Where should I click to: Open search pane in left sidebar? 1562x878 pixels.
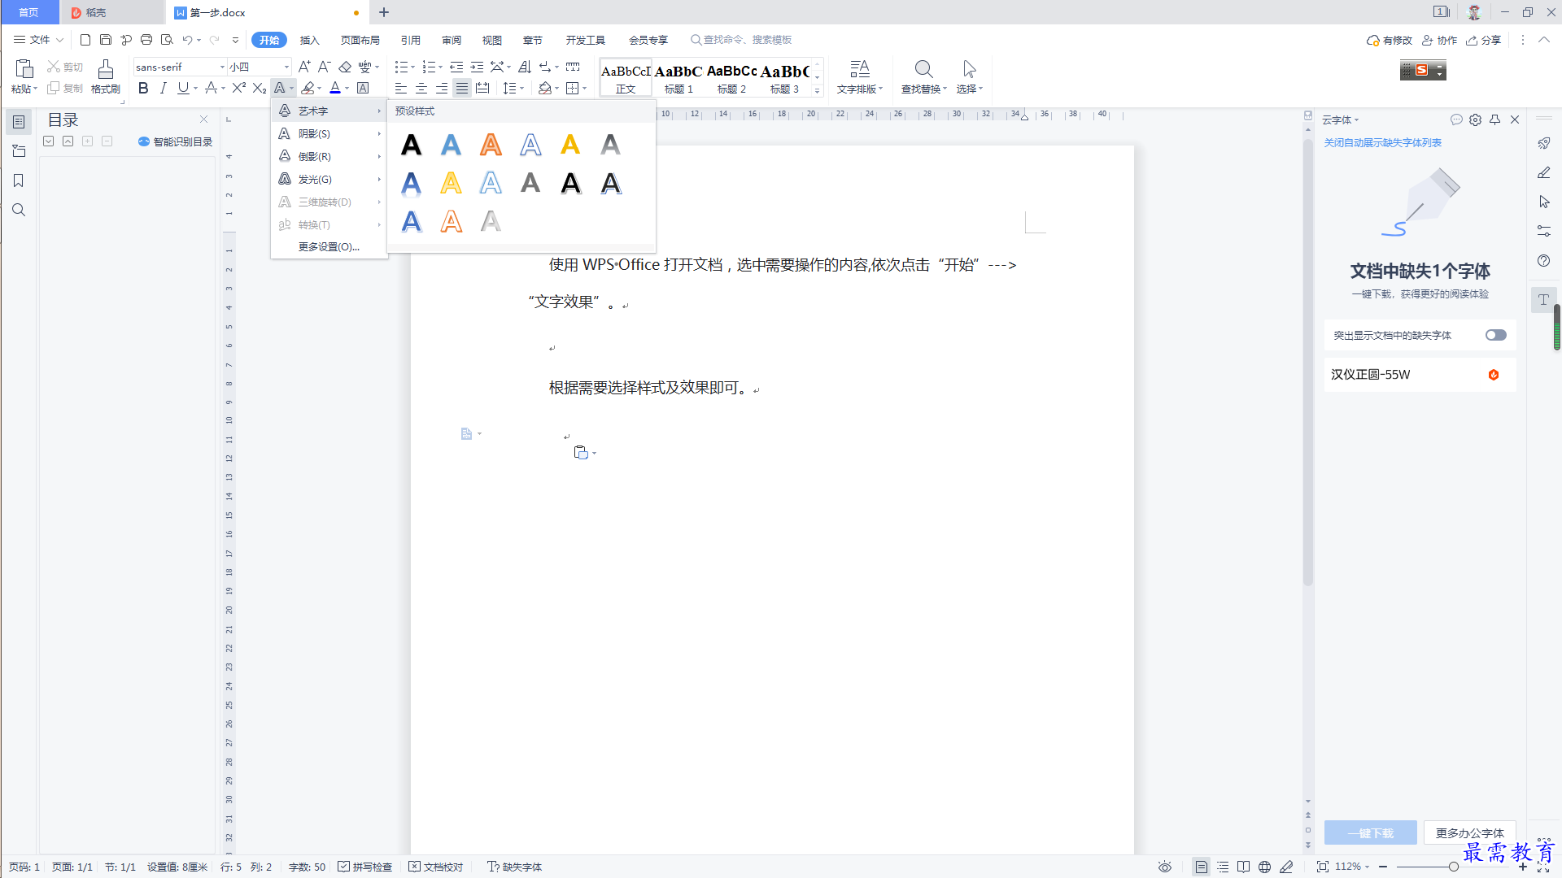[x=18, y=210]
